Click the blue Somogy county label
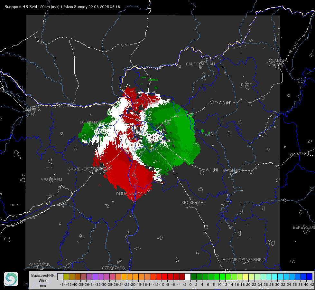 (65, 238)
